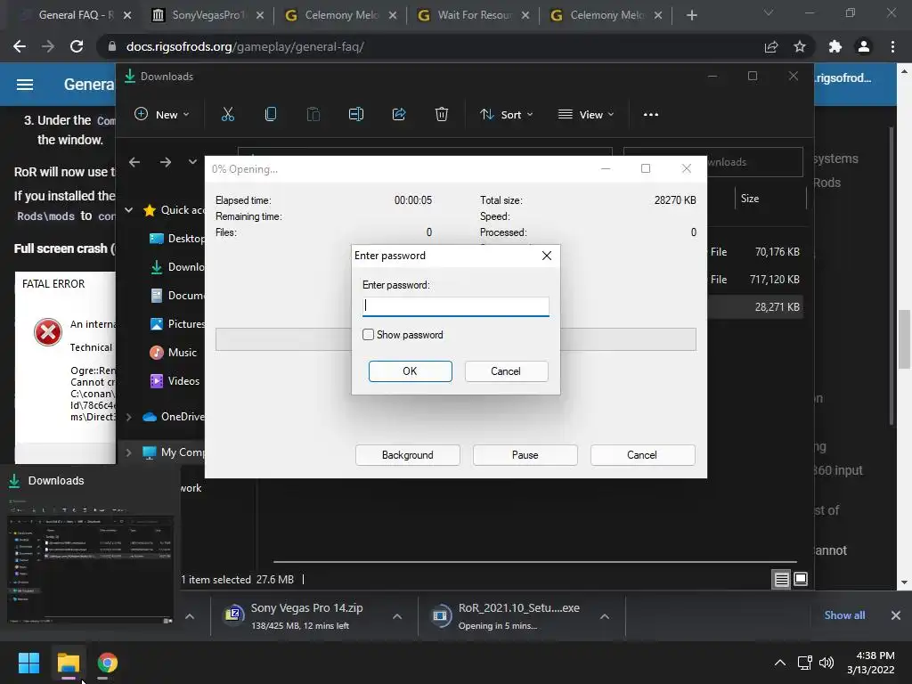Viewport: 912px width, 684px height.
Task: Open Chrome three-dot menu
Action: [x=892, y=46]
